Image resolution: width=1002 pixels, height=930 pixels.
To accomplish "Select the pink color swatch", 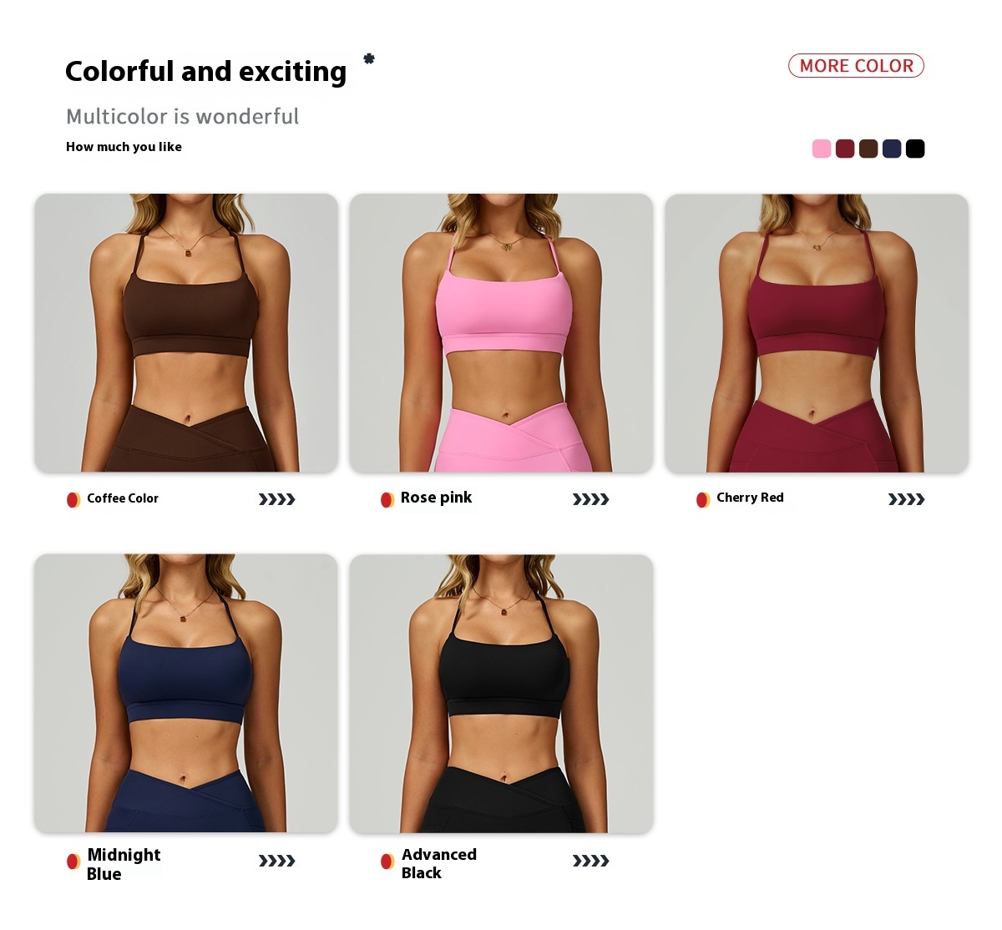I will pyautogui.click(x=822, y=149).
